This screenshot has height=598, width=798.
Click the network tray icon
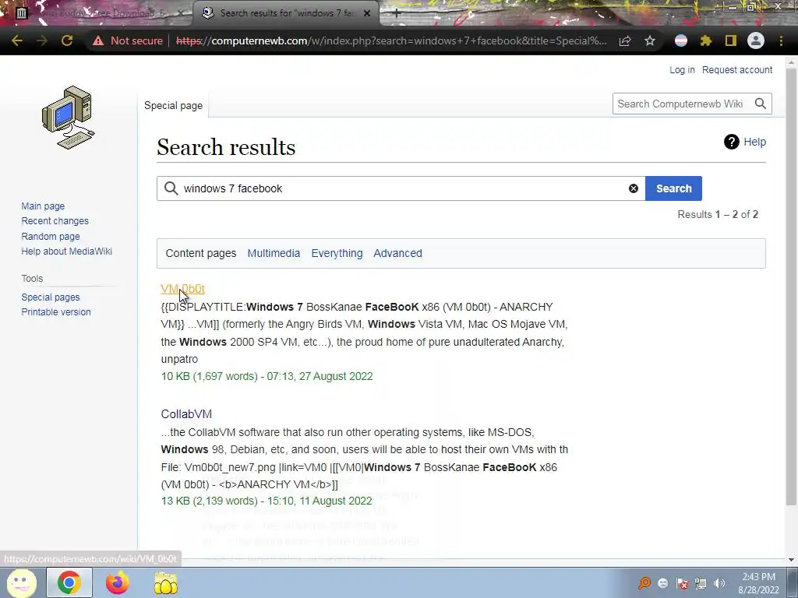(701, 583)
